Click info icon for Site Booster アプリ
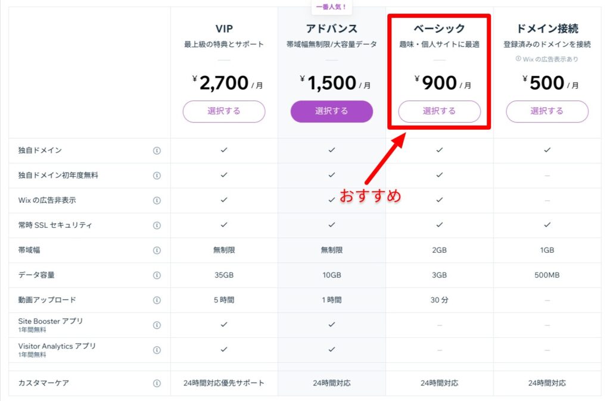The width and height of the screenshot is (610, 401). [x=157, y=325]
